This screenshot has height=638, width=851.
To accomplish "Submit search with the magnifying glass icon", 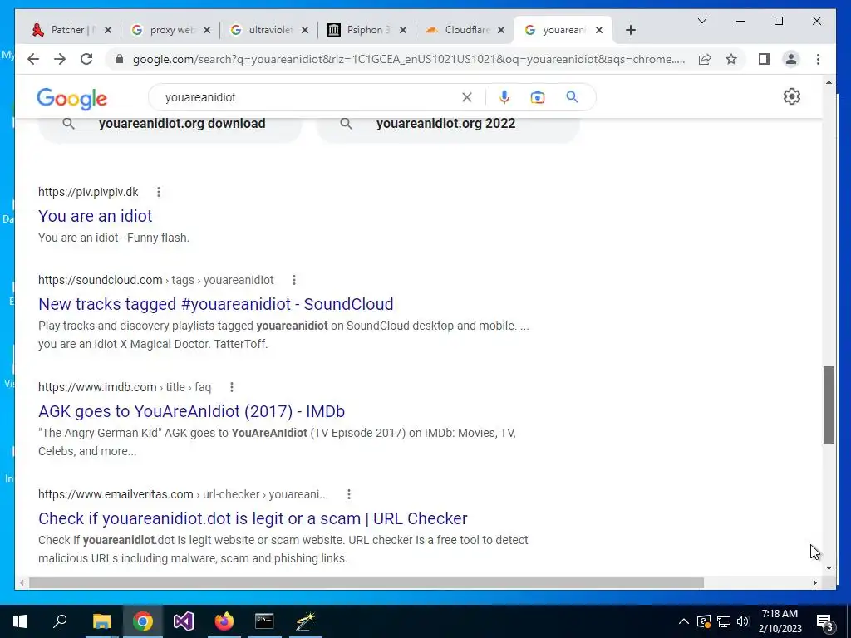I will (572, 97).
